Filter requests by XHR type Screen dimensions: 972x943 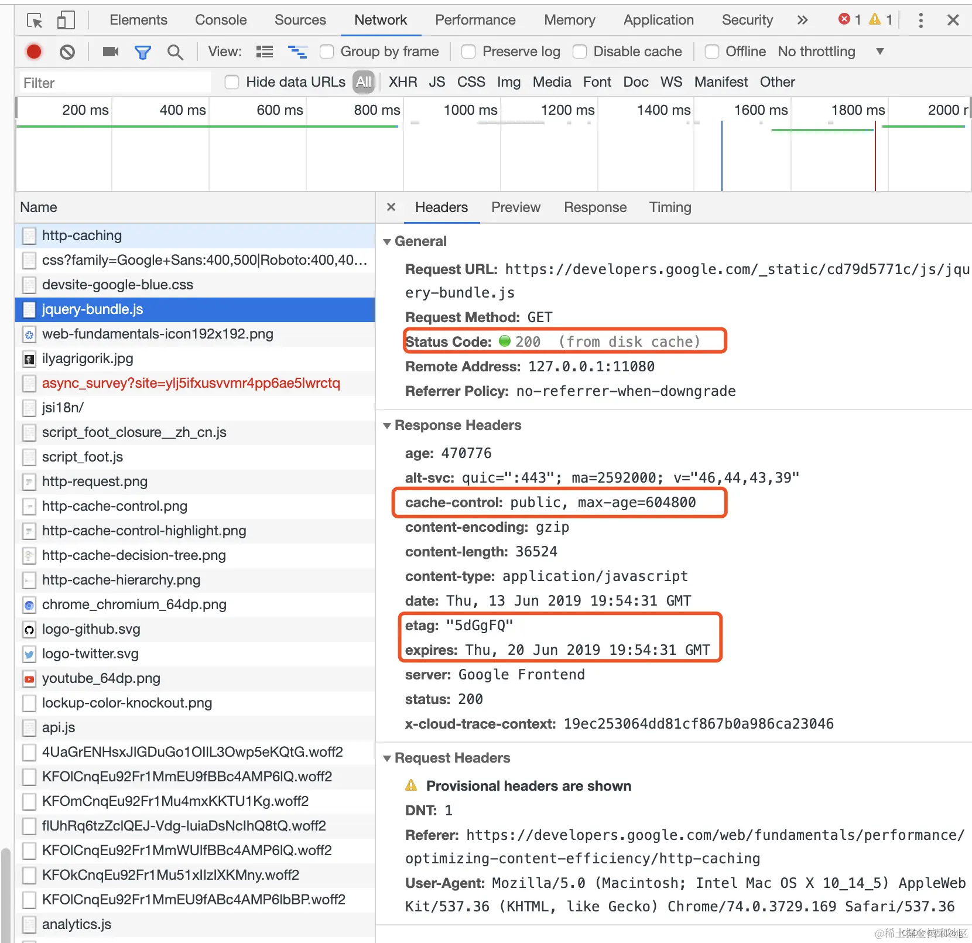click(403, 82)
